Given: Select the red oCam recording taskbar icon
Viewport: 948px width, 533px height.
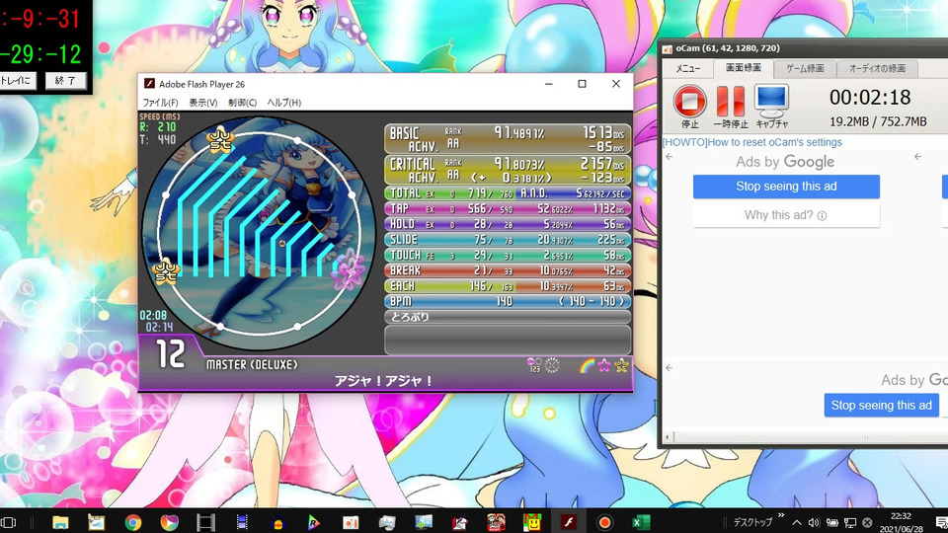Looking at the screenshot, I should coord(604,522).
